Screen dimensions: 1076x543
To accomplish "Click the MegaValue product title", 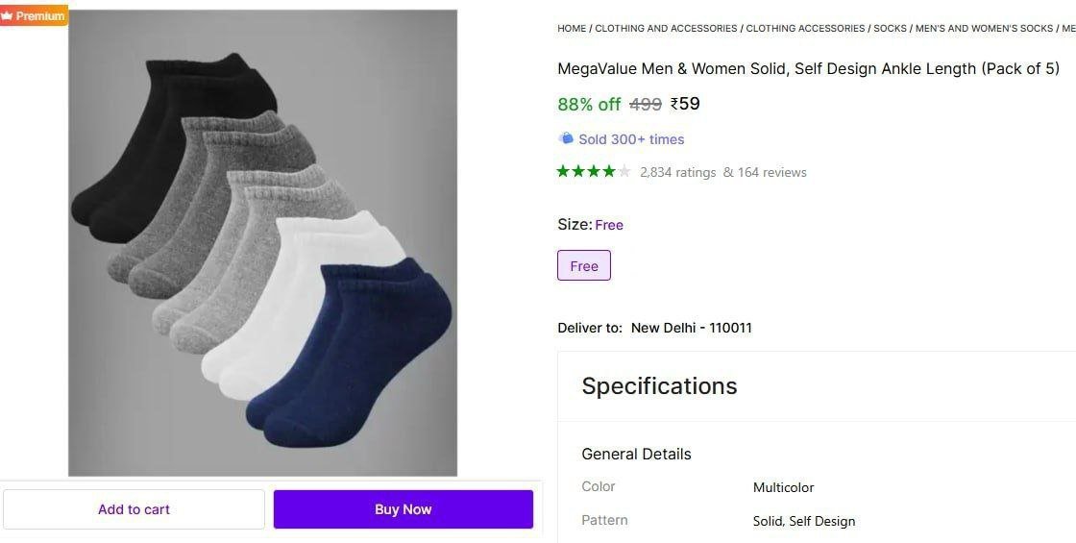I will pos(808,69).
